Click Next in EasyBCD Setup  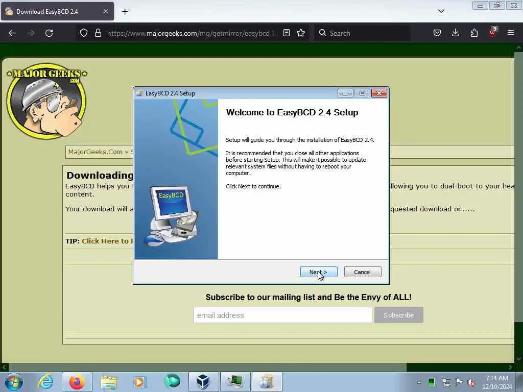click(319, 272)
